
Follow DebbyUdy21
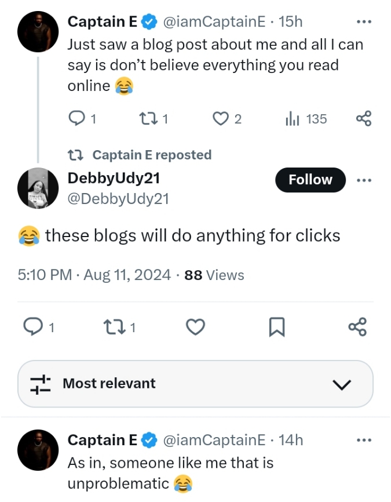[x=310, y=180]
